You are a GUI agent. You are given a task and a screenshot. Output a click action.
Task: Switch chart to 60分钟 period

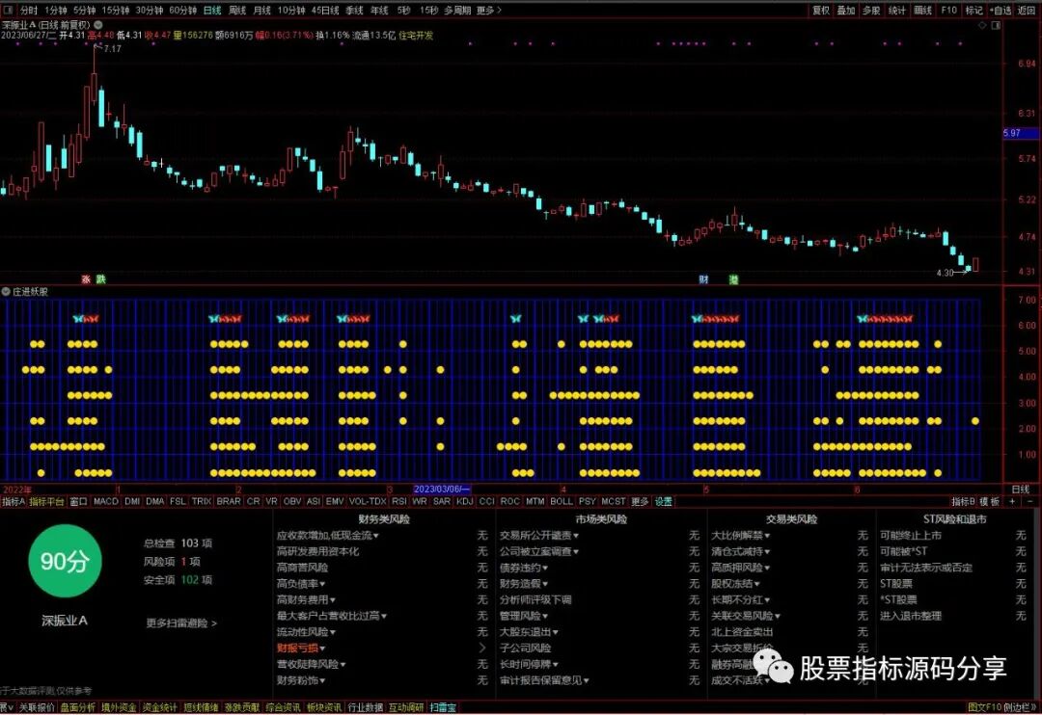[182, 10]
